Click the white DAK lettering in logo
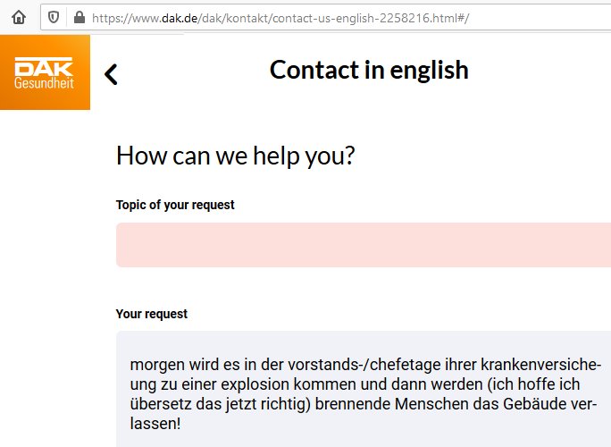This screenshot has width=611, height=447. pos(44,67)
